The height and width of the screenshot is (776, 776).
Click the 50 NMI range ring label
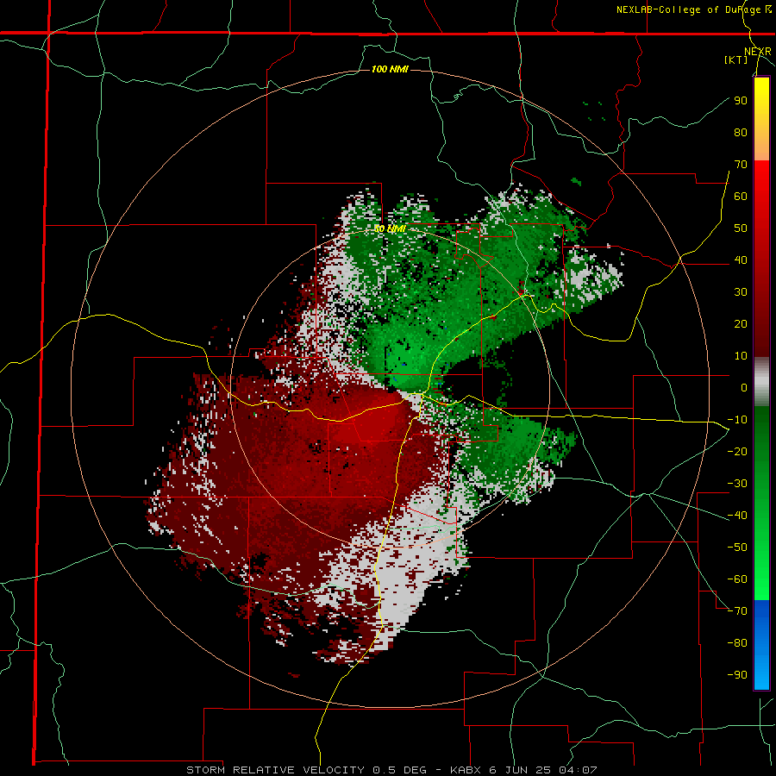coord(390,228)
